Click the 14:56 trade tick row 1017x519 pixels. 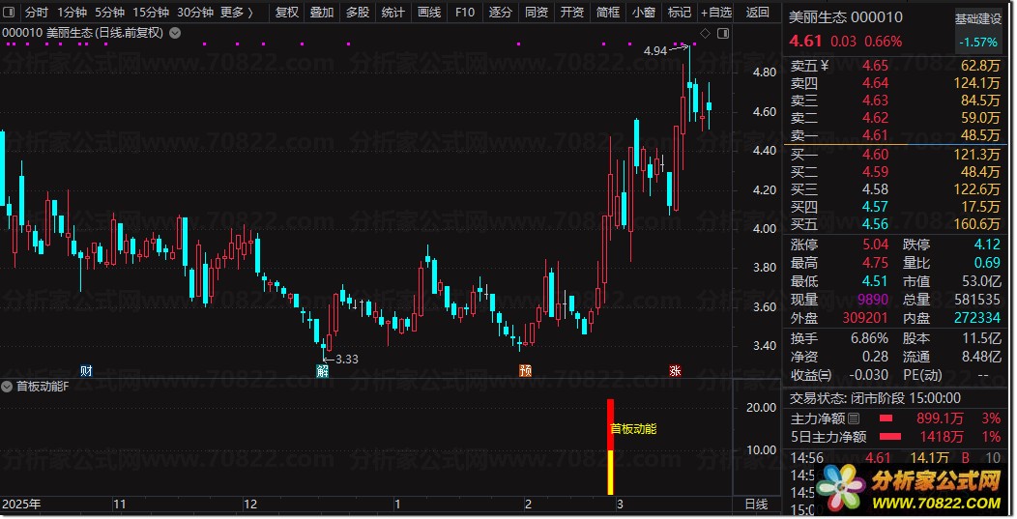(895, 458)
